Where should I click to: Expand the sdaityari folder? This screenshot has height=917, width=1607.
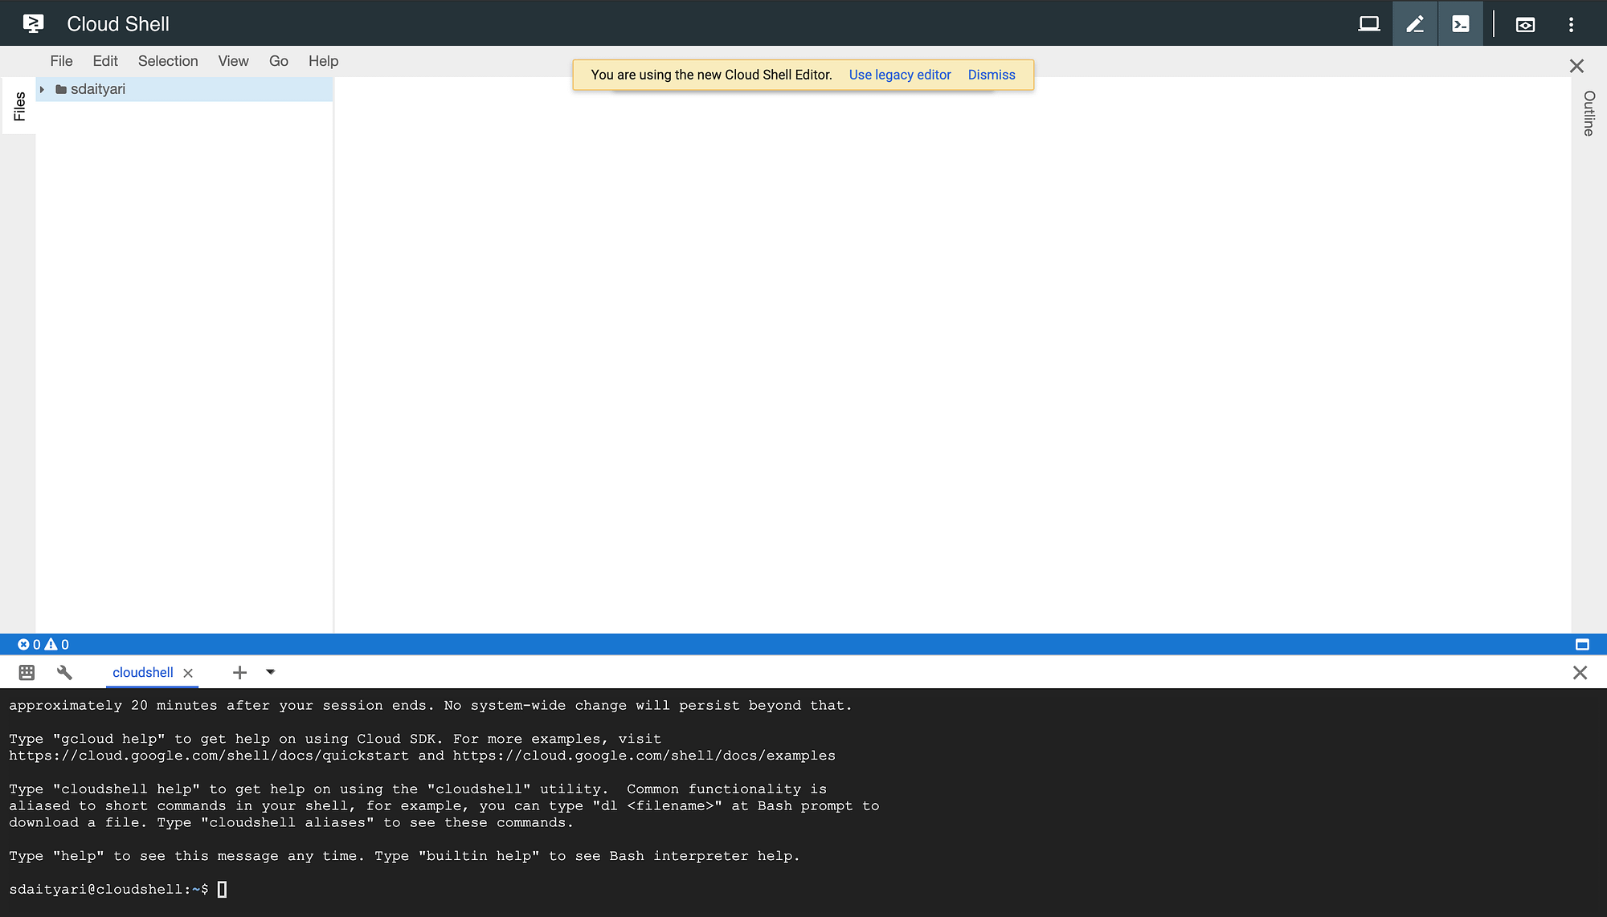tap(42, 89)
